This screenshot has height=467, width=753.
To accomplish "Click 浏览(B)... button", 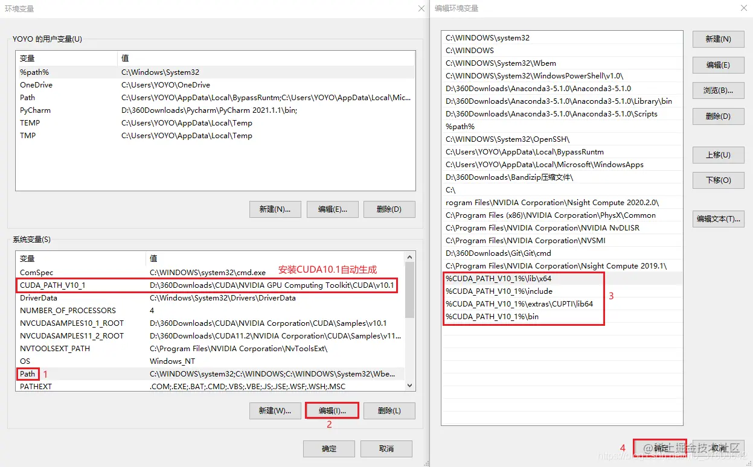I will 718,91.
